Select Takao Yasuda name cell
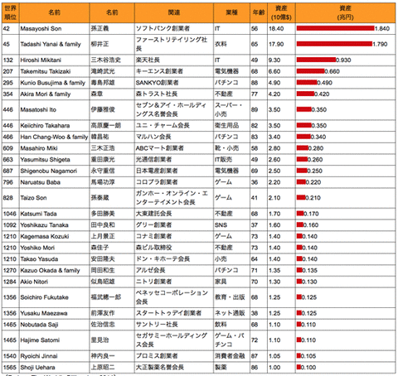The height and width of the screenshot is (376, 398). click(54, 259)
